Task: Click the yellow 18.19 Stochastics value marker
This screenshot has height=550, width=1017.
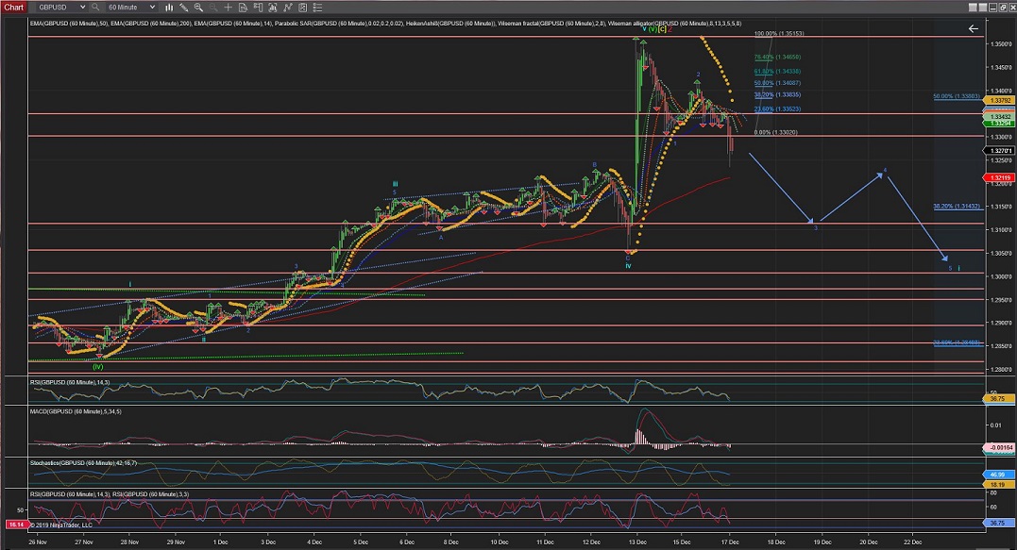Action: coord(999,484)
